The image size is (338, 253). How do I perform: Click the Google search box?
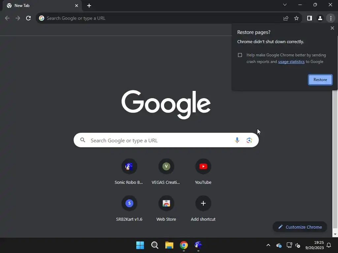click(166, 140)
